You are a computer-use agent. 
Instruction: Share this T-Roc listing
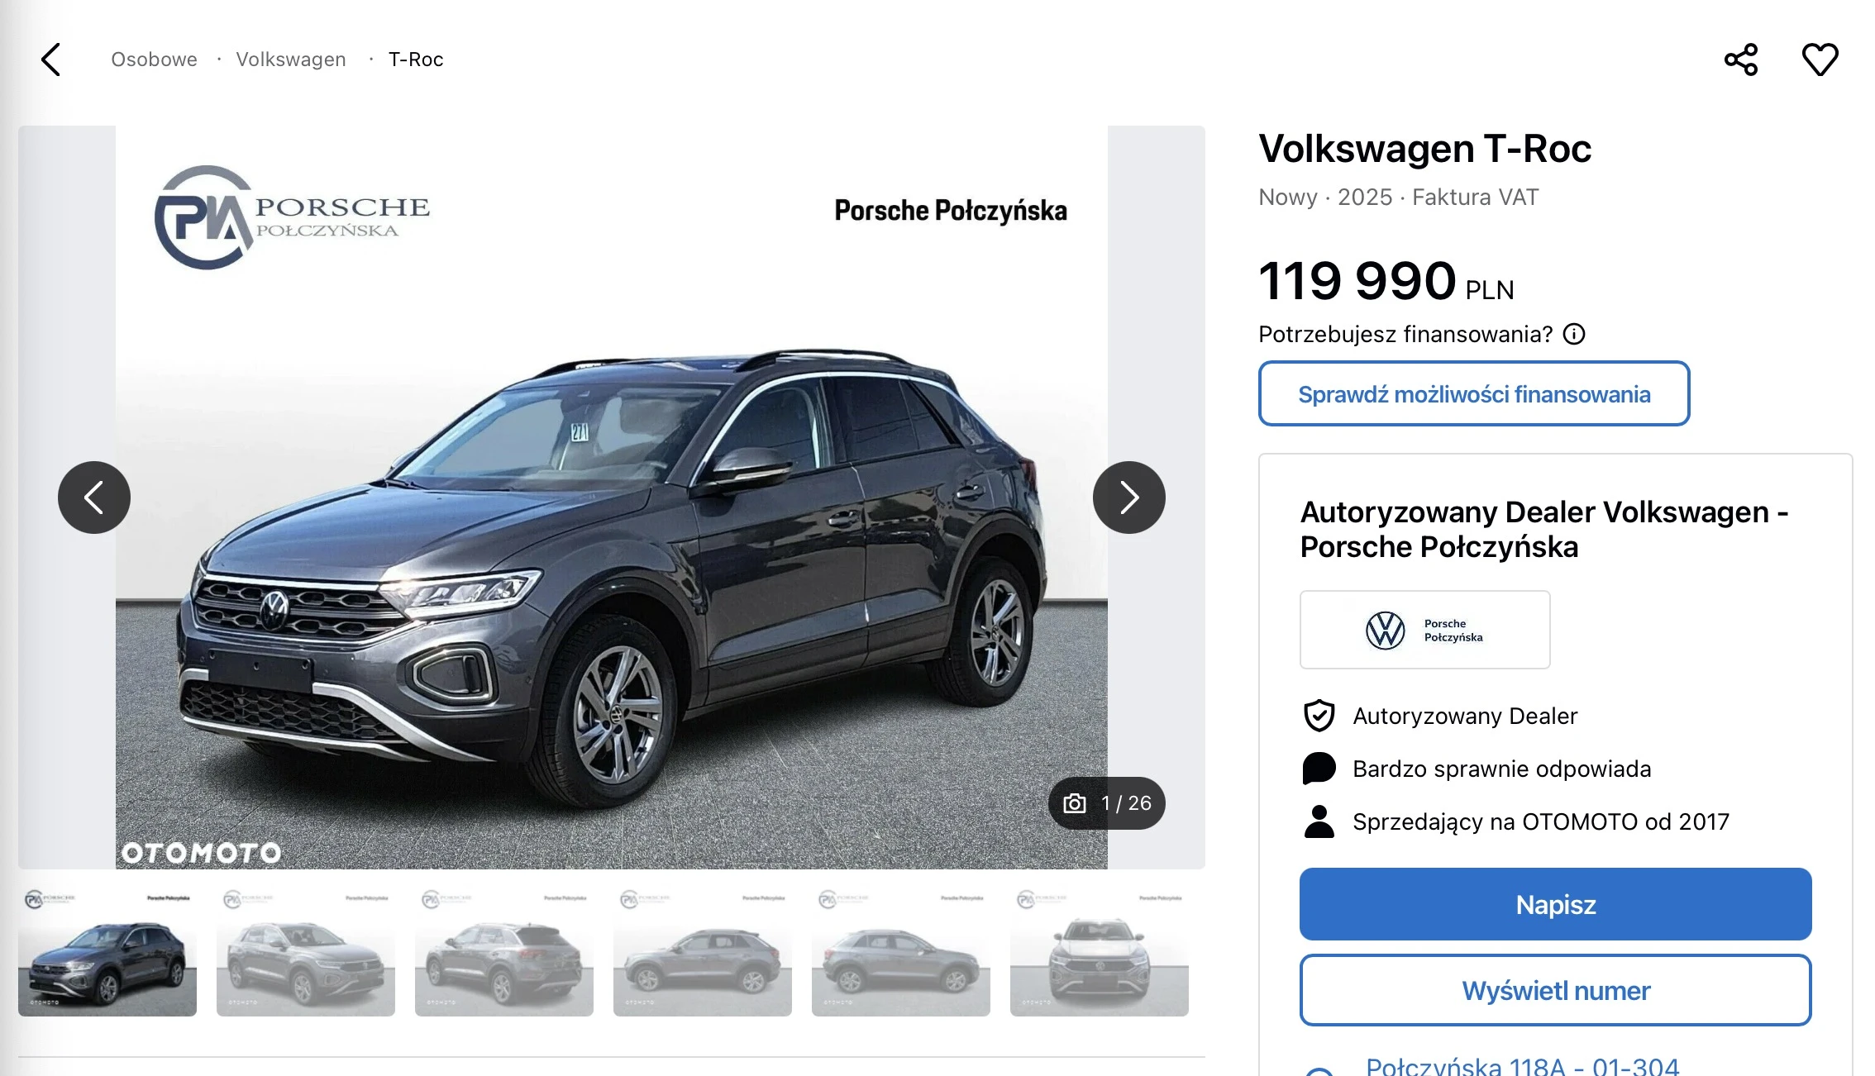1741,60
